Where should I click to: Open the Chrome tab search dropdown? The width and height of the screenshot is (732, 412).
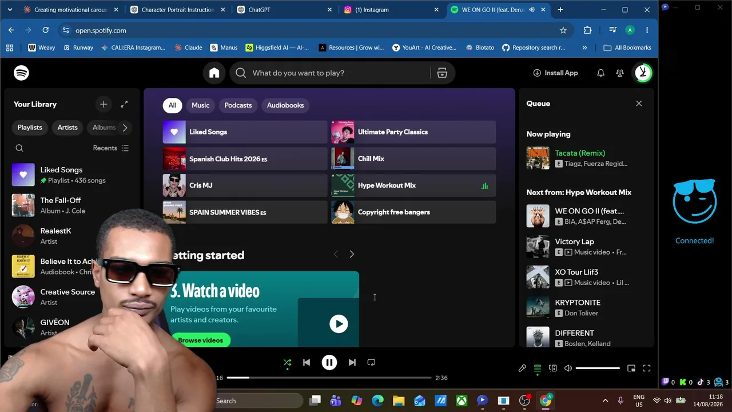click(10, 10)
